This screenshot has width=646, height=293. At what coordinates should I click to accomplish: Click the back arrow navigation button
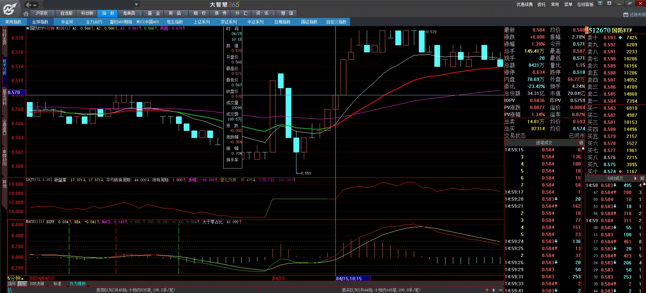click(29, 5)
